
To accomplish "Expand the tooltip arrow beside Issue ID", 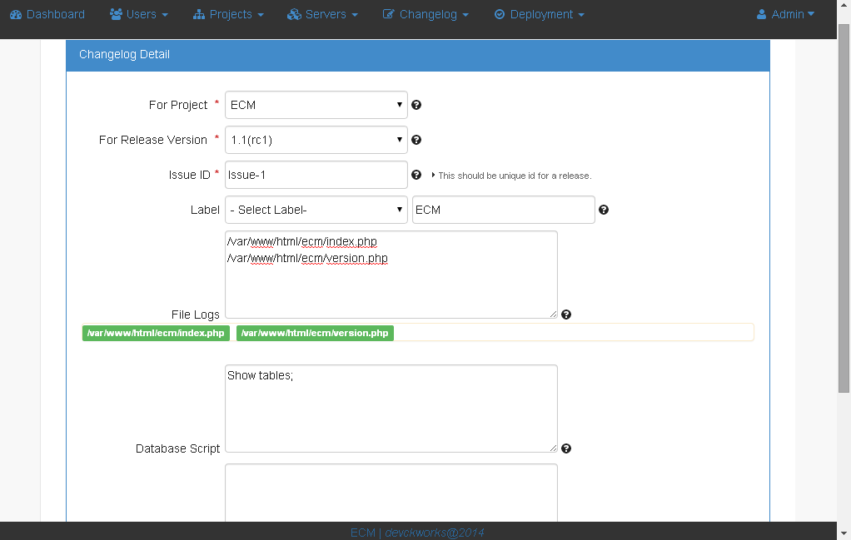I will [430, 175].
